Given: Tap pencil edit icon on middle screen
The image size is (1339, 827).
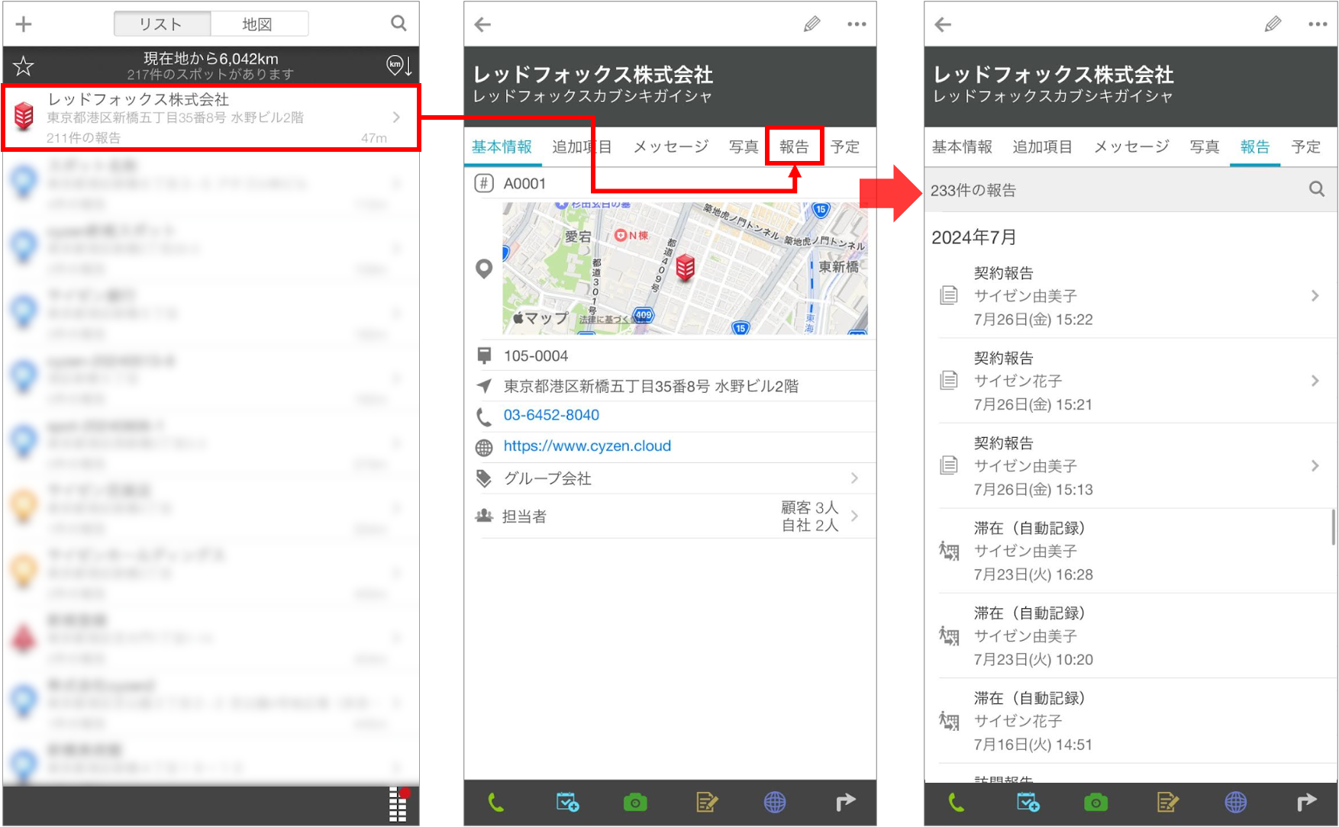Looking at the screenshot, I should (812, 24).
